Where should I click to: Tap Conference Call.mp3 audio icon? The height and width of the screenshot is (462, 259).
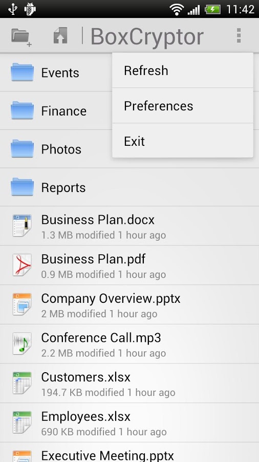pyautogui.click(x=22, y=343)
